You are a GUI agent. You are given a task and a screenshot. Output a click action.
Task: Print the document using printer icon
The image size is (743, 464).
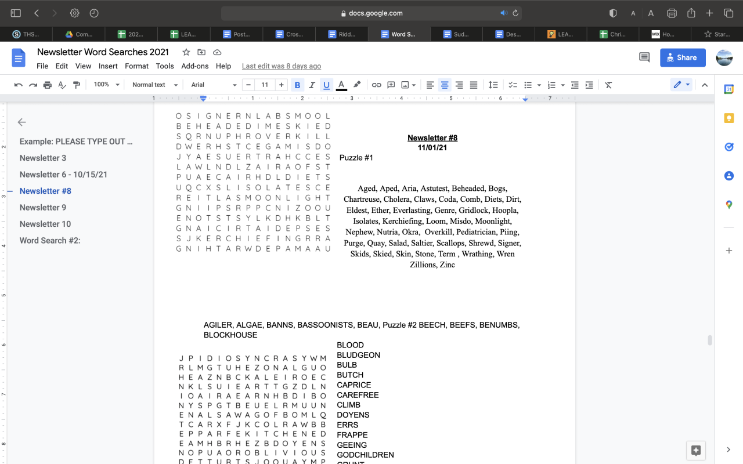pos(48,85)
